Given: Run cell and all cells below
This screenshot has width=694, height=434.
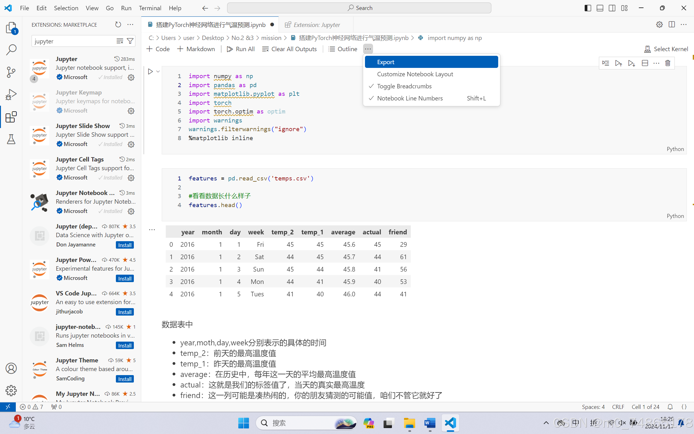Looking at the screenshot, I should click(x=632, y=63).
